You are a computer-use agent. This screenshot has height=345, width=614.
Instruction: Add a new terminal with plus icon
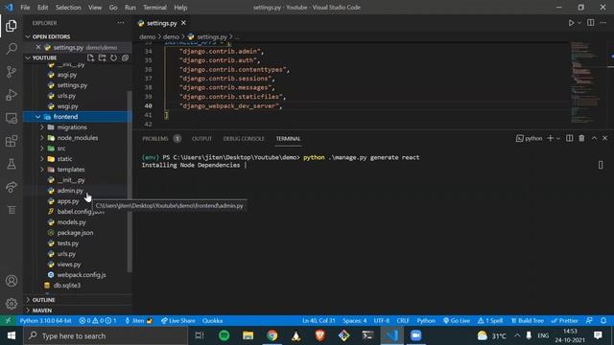tap(550, 138)
